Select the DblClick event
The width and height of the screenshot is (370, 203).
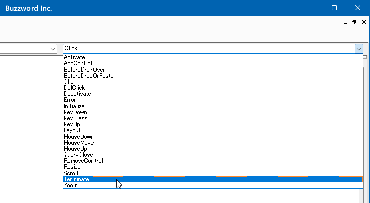[213, 88]
